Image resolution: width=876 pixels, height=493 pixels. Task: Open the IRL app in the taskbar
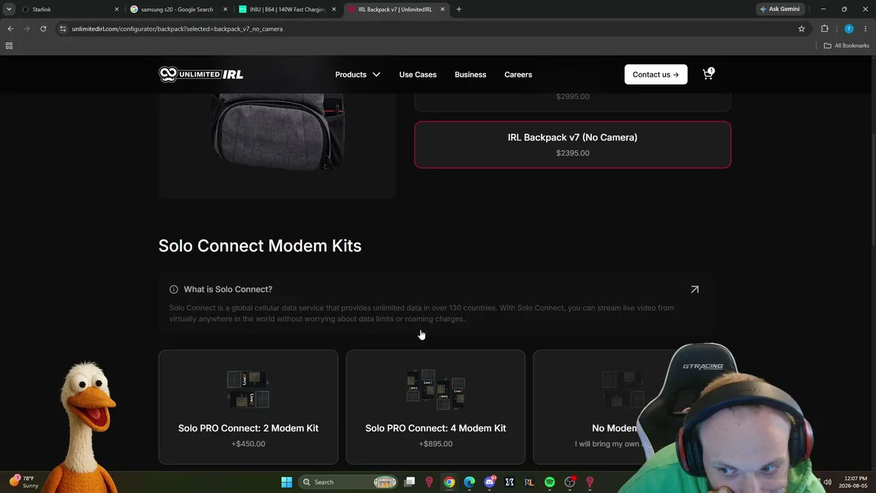click(x=529, y=482)
